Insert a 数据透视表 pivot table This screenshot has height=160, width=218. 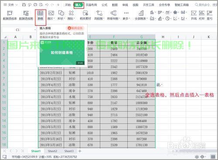pos(10,15)
